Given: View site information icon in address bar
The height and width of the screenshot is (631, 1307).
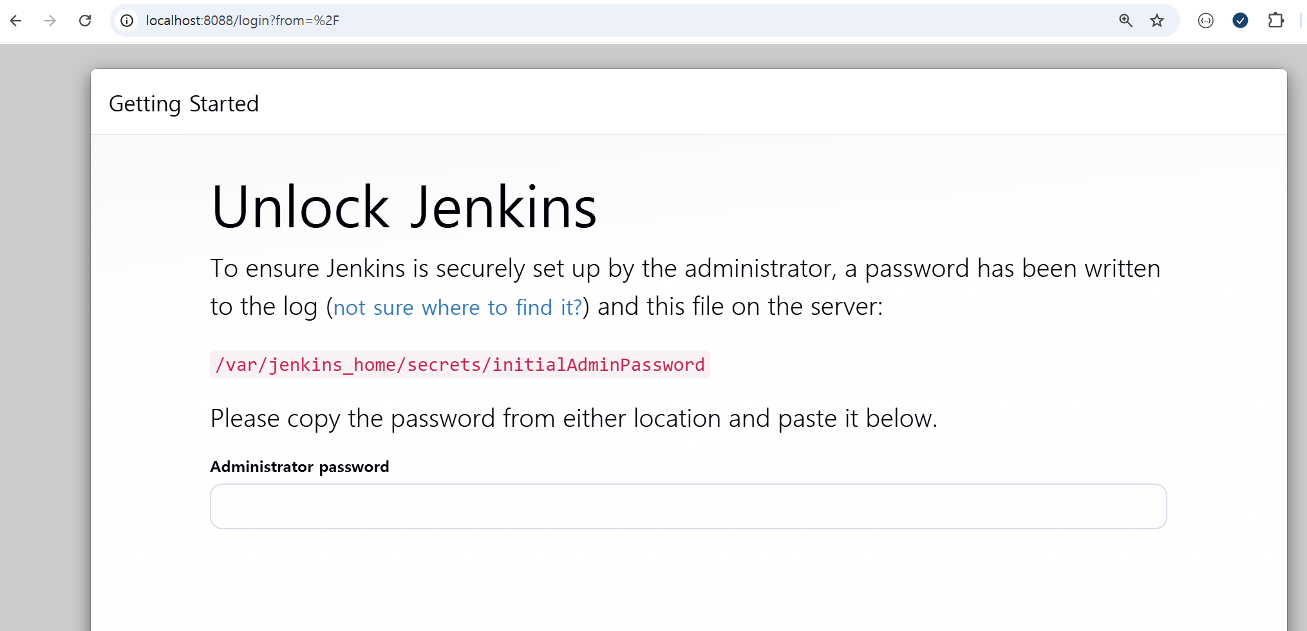Looking at the screenshot, I should click(127, 21).
